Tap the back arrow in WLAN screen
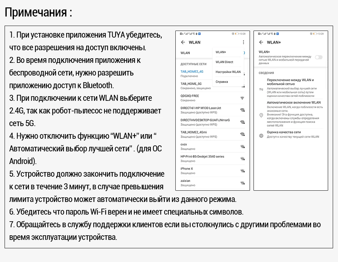The image size is (338, 262). (183, 42)
